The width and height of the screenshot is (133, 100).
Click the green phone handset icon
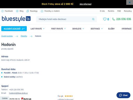(x=114, y=19)
